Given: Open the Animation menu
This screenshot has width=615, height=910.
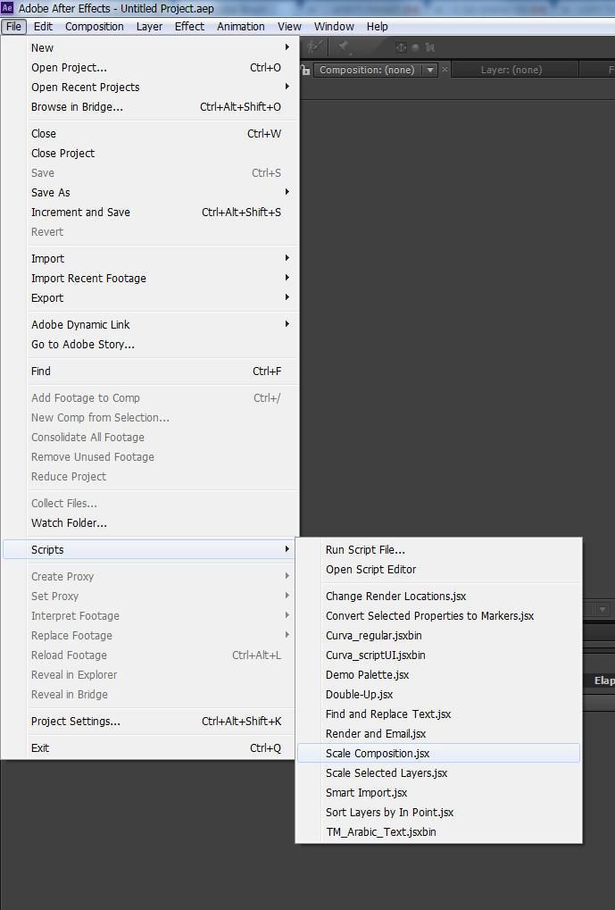Looking at the screenshot, I should [241, 27].
